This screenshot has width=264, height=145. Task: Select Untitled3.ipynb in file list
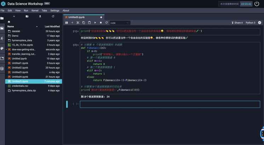pyautogui.click(x=34, y=72)
